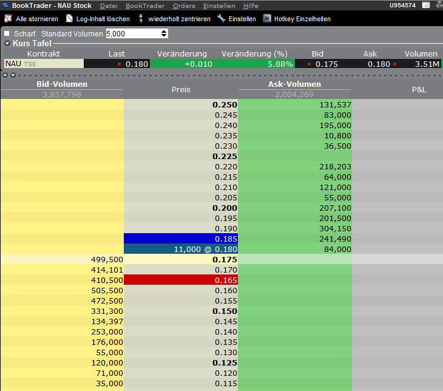Click the blue-highlighted 0.185 price cell
443x391 pixels.
coord(181,239)
